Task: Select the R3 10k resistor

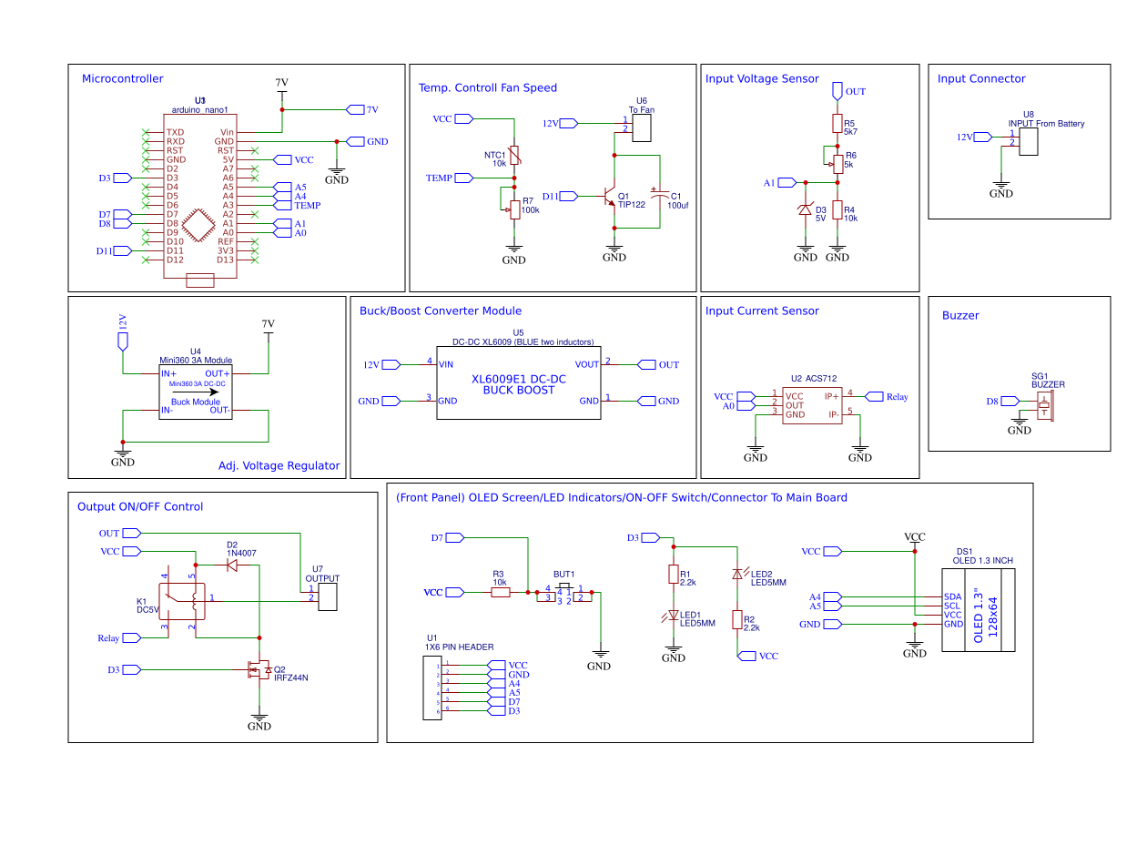Action: pyautogui.click(x=500, y=593)
